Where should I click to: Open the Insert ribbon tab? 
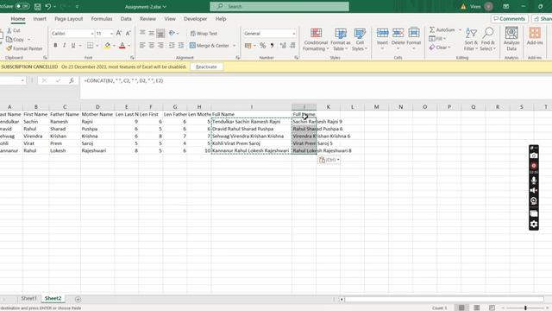click(40, 19)
